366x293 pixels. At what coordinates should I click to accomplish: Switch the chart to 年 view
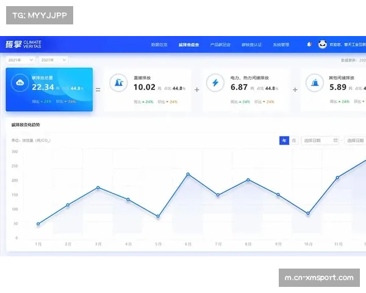pyautogui.click(x=284, y=140)
